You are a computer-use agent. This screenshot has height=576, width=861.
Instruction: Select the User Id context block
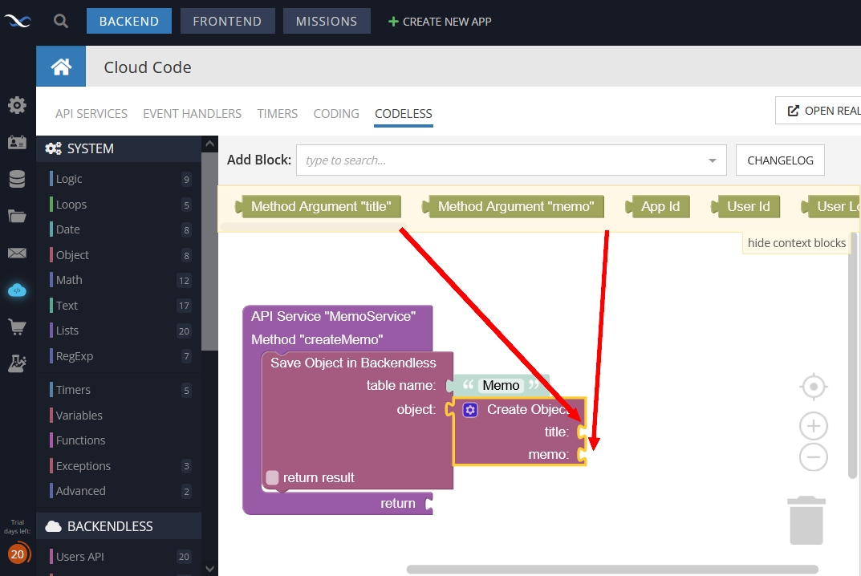click(x=745, y=206)
